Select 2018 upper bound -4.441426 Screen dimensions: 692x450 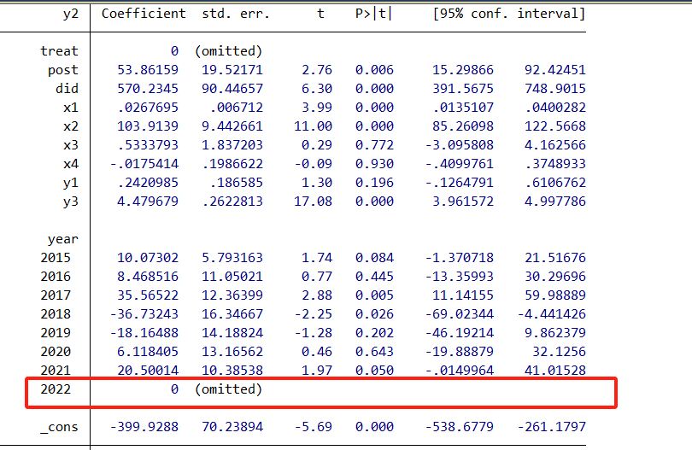click(552, 314)
